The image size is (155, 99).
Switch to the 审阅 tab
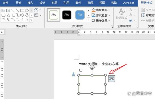coord(90,3)
